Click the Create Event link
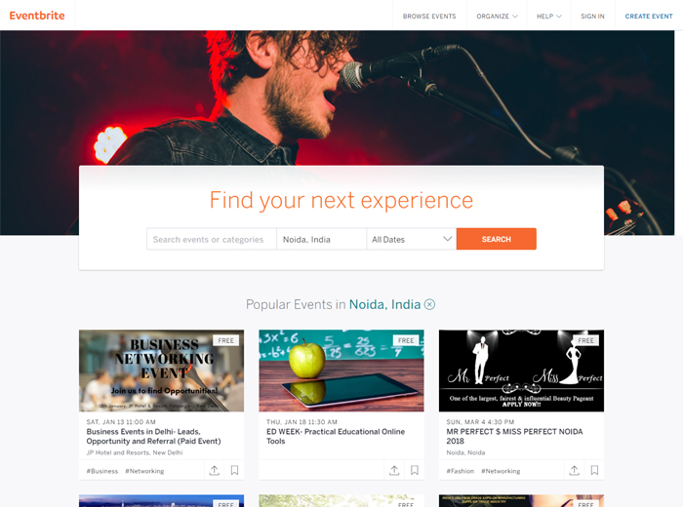The width and height of the screenshot is (683, 507). point(649,17)
